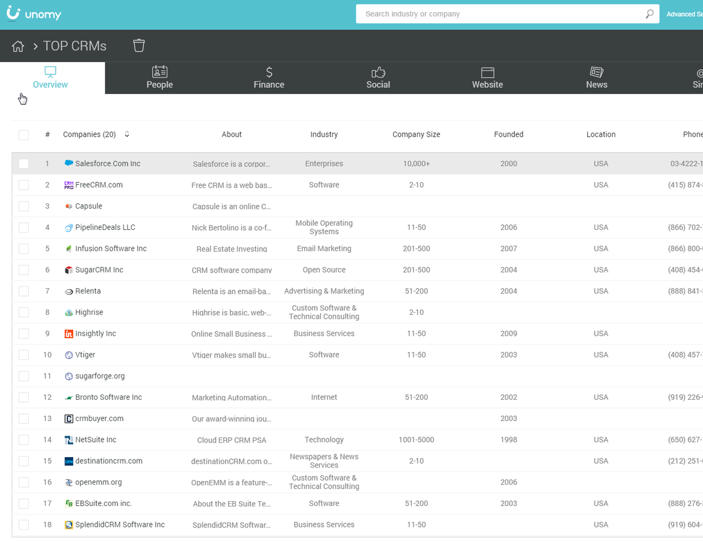Check the Capsule row checkbox
This screenshot has width=703, height=541.
(23, 206)
